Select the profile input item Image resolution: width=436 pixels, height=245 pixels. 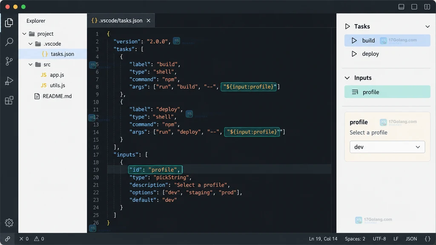387,92
